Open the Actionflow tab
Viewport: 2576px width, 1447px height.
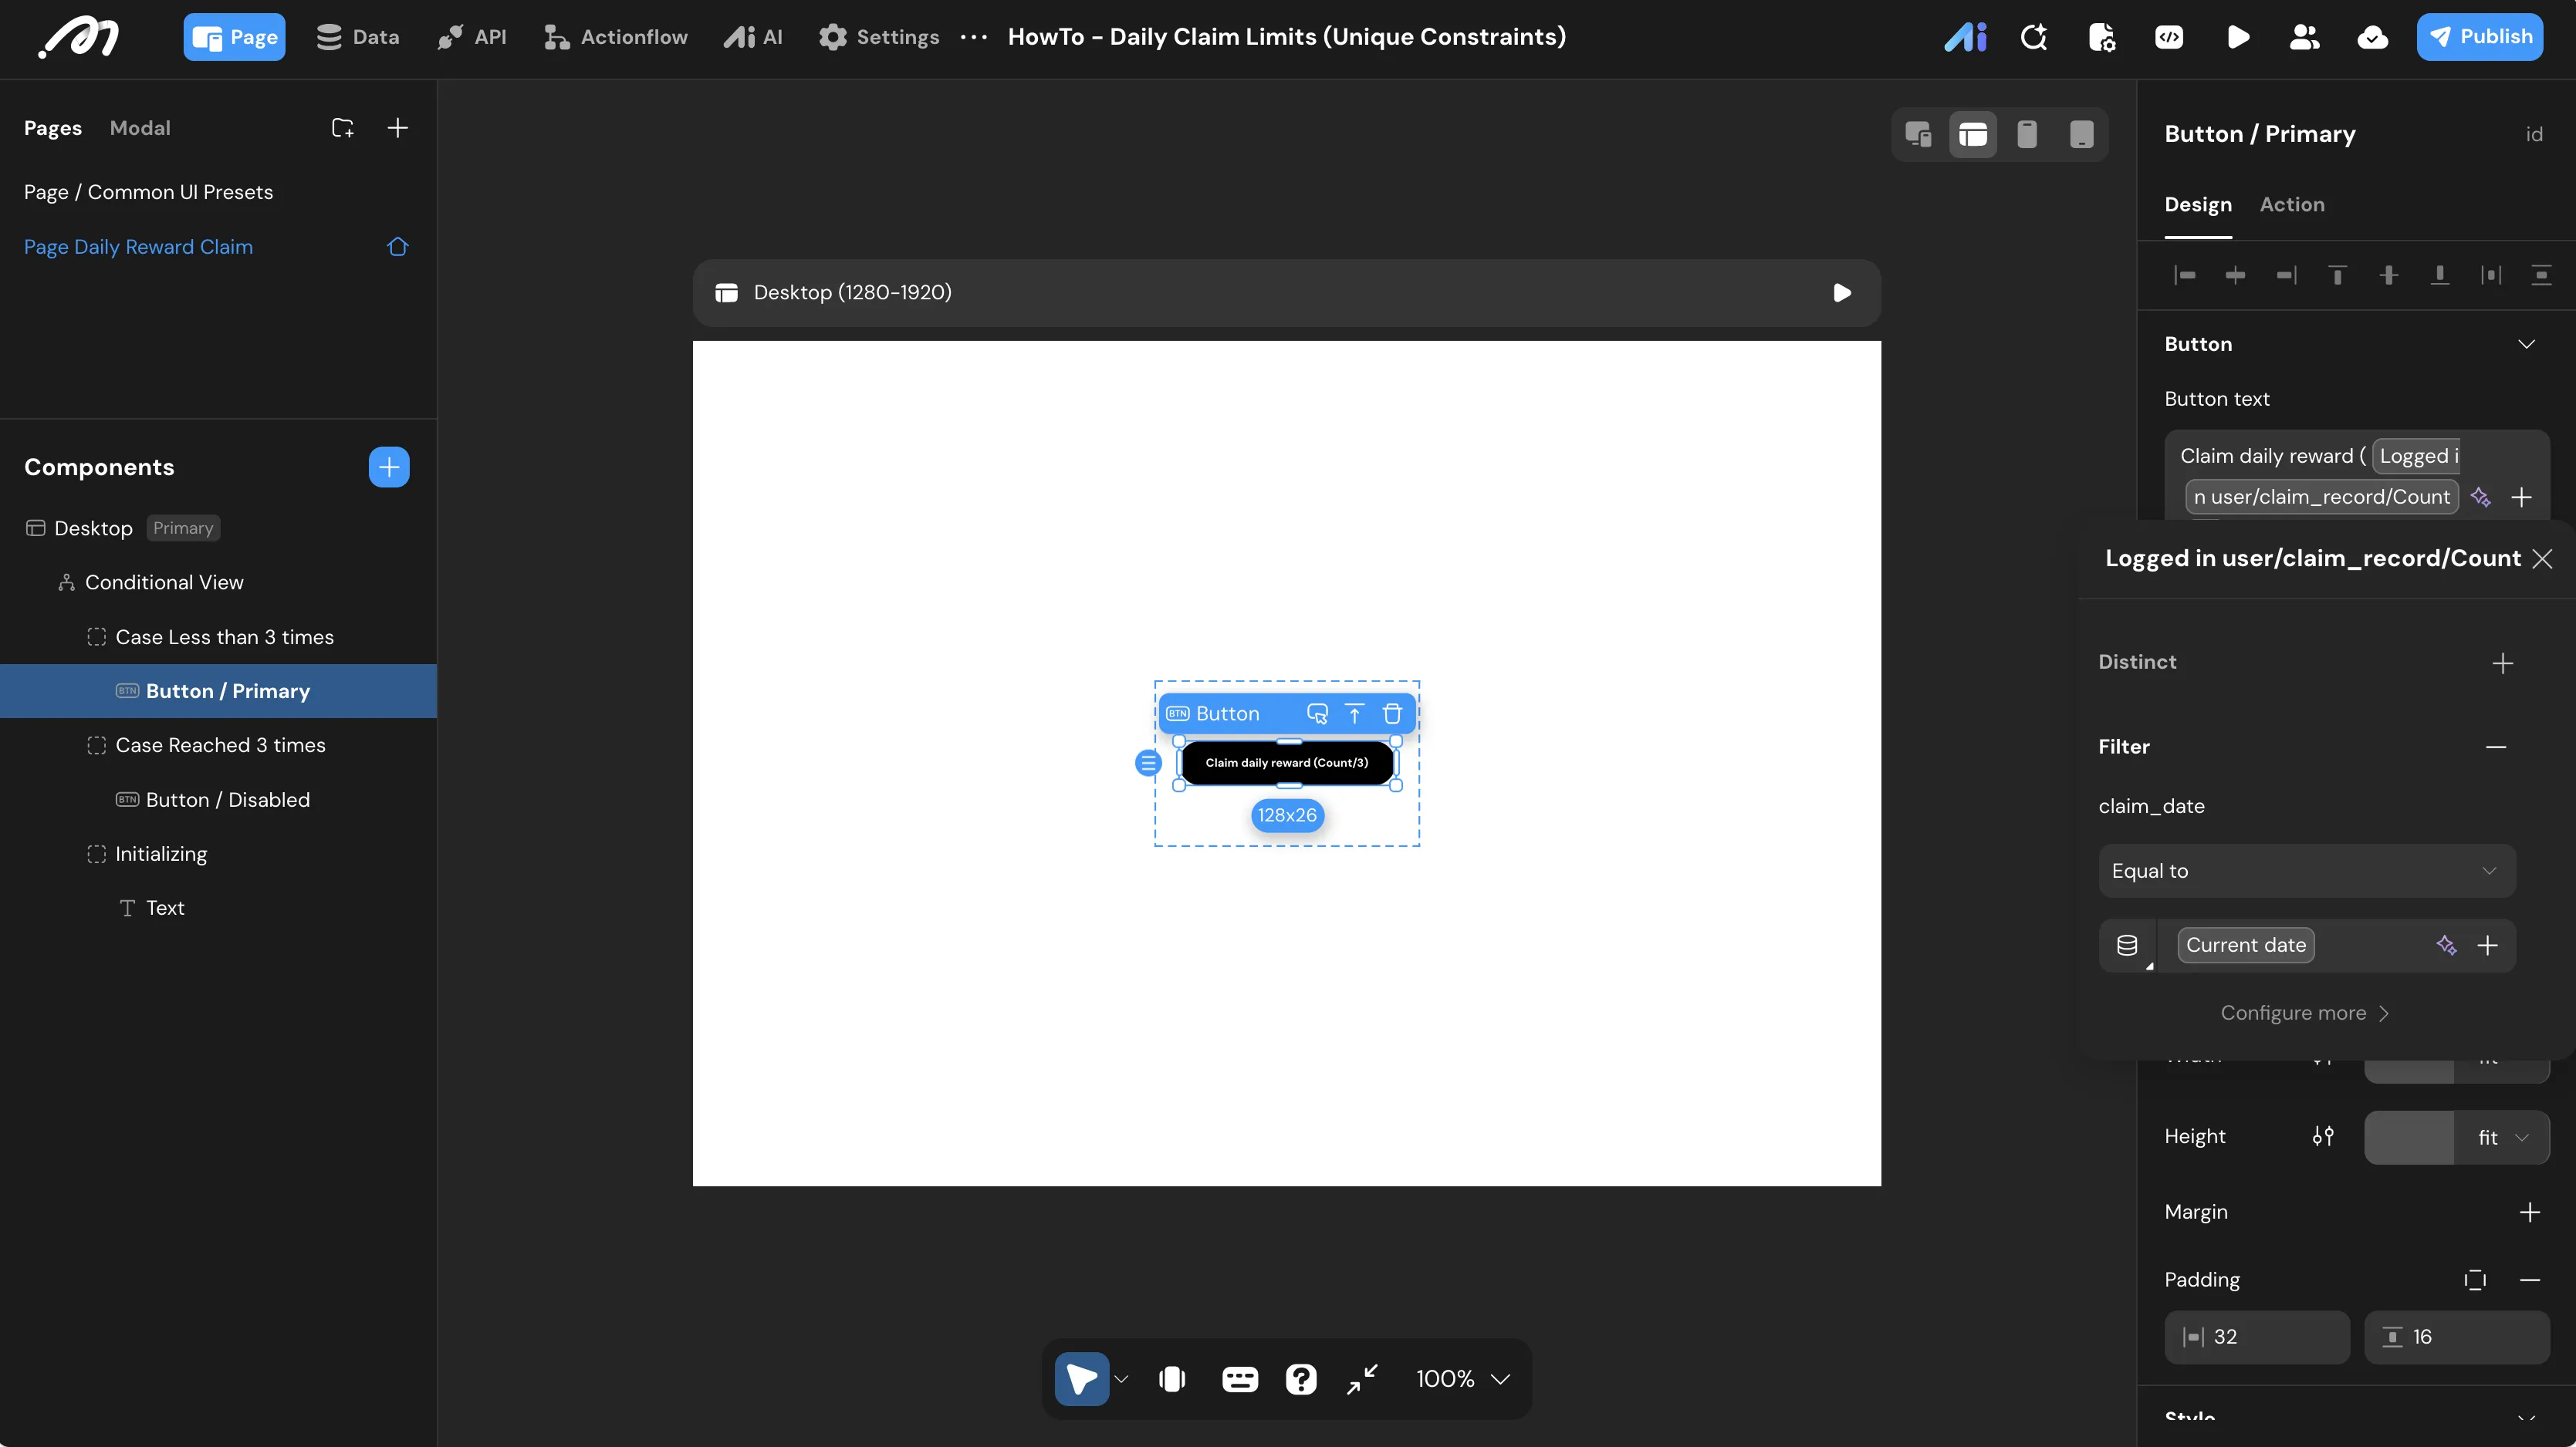[615, 37]
